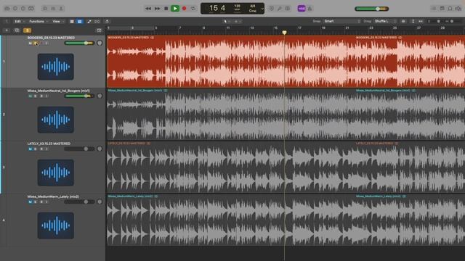Record-enable the LATELY_03.15.23 MASTERED track

41,149
